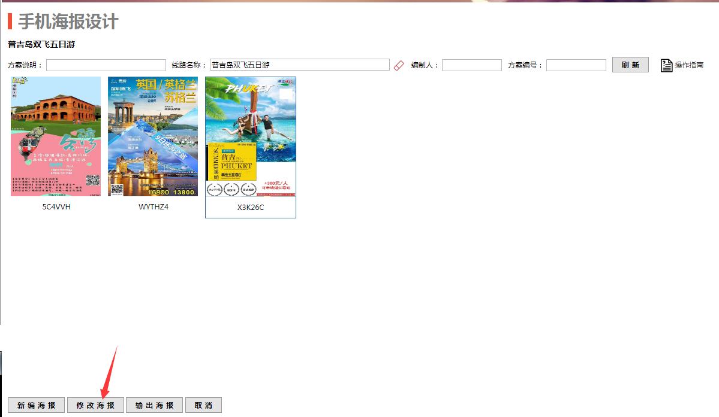
Task: Click the bold 普吉岛双飞五日游 subtitle
Action: pos(41,44)
